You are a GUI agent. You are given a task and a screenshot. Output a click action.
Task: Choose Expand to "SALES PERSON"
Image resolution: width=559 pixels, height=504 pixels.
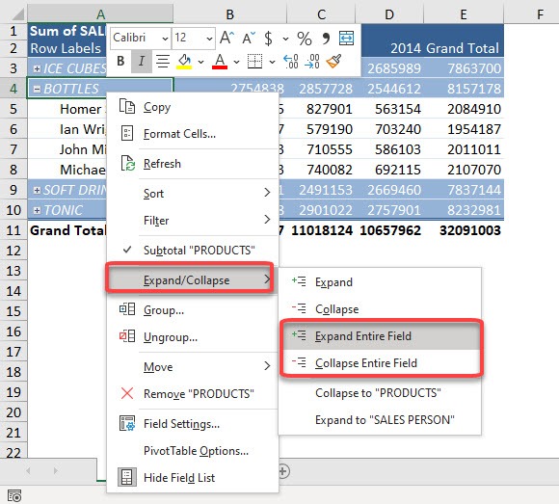(x=380, y=419)
